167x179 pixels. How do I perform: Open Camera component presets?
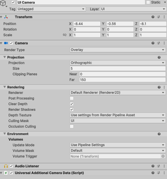159,43
